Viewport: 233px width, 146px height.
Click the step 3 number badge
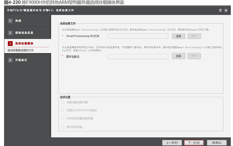10,43
